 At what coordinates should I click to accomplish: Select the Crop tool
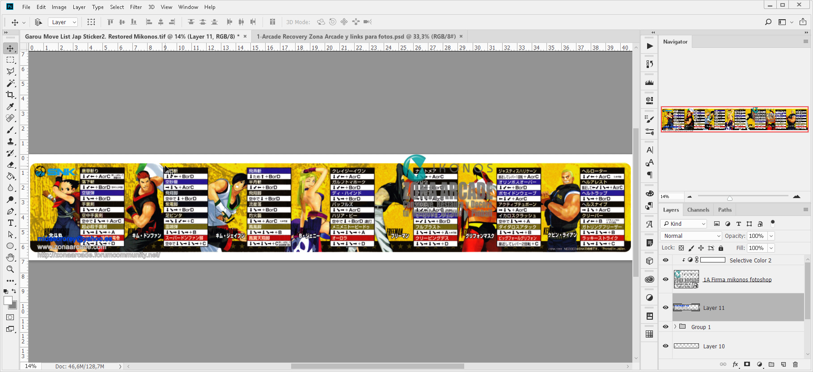[10, 95]
